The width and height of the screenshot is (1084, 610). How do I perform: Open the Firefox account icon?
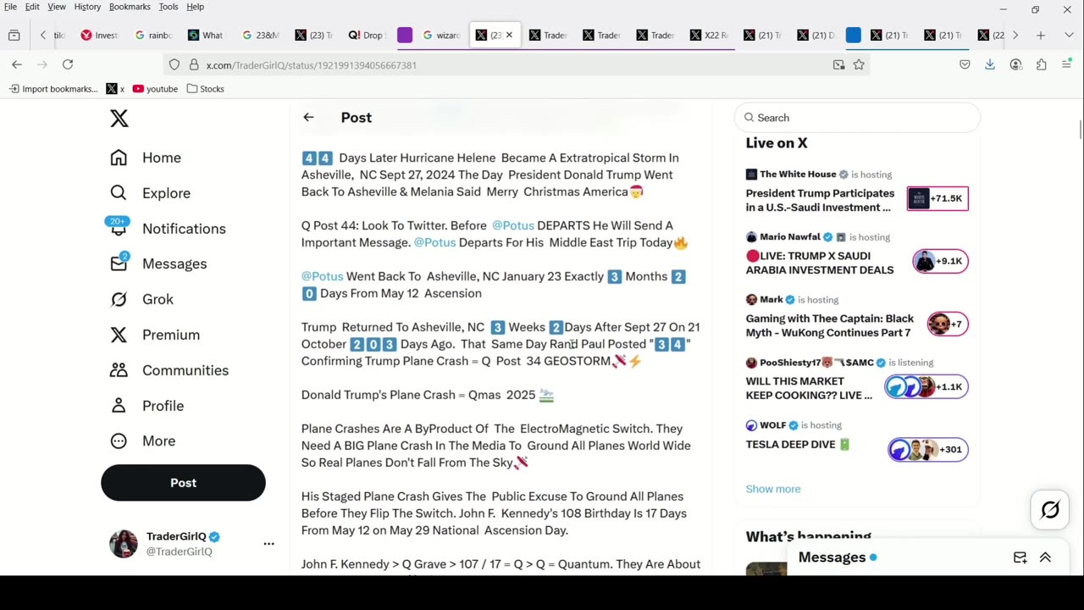[1015, 64]
